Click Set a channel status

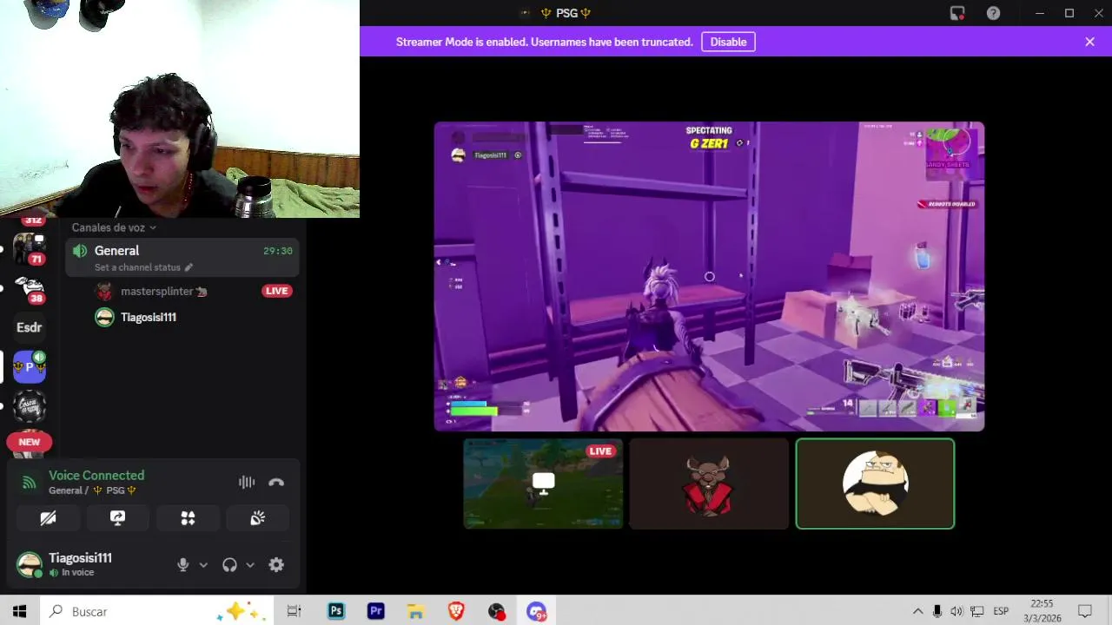tap(137, 267)
